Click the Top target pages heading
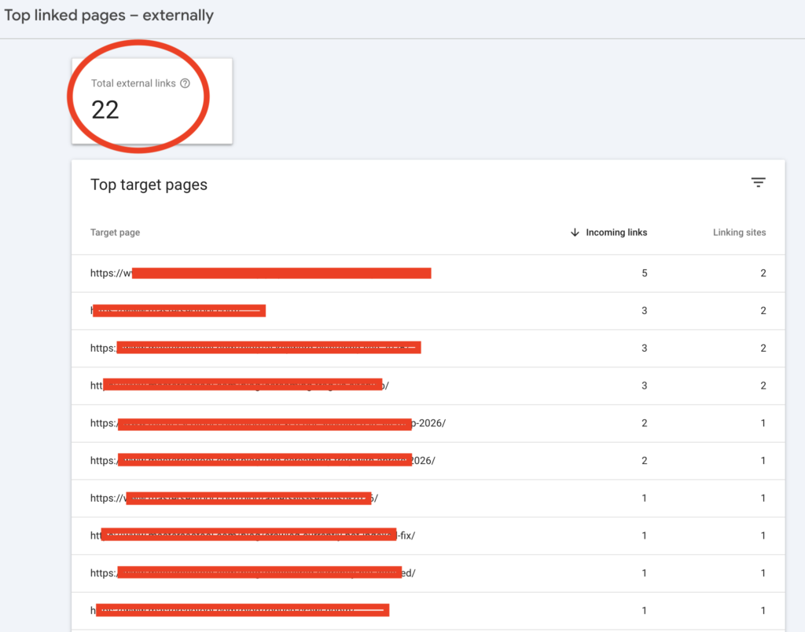 [x=149, y=184]
